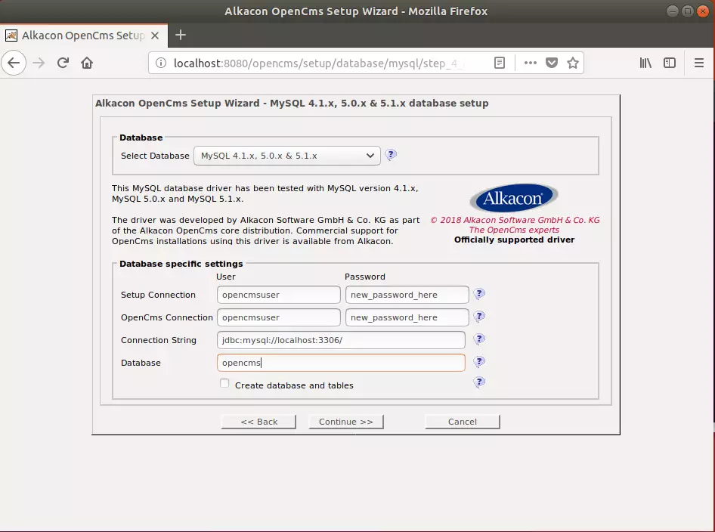Maximize the Firefox window
The image size is (715, 532).
coord(688,11)
